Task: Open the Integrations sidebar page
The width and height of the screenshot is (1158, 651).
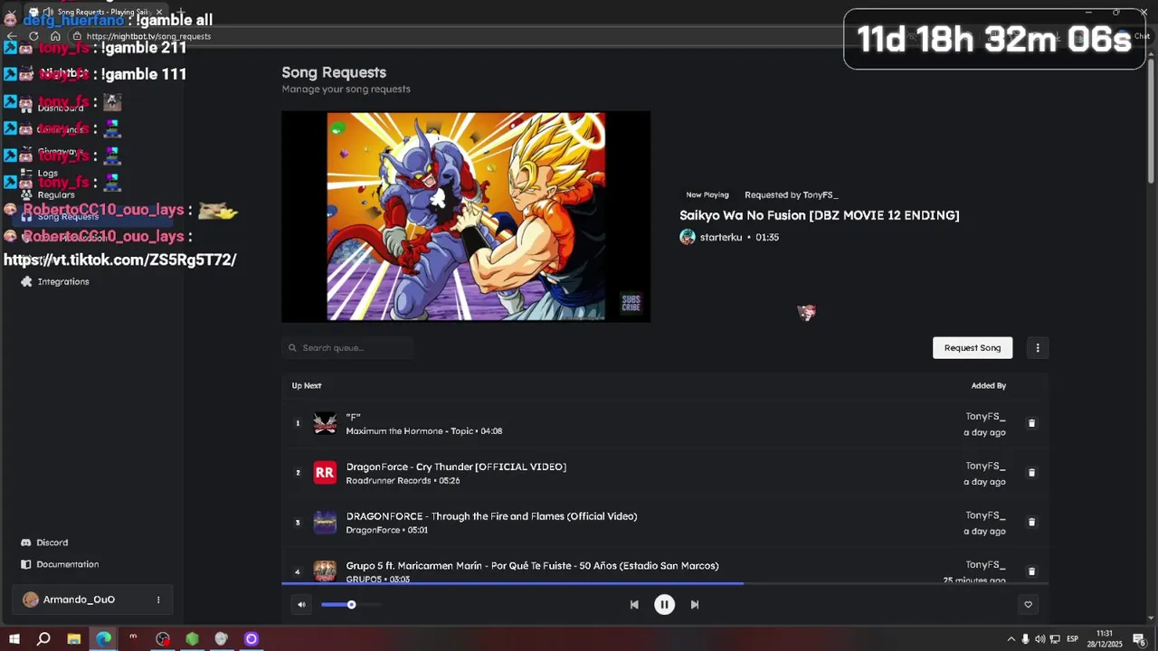Action: click(63, 282)
